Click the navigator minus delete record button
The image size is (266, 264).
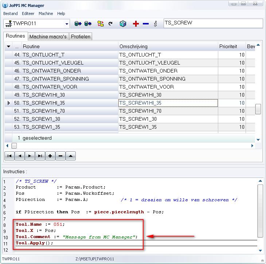[60, 156]
